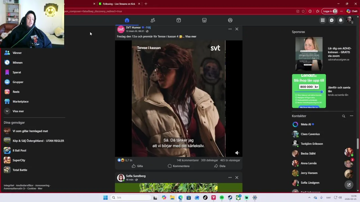Open Sofia Sundberg's profile name link
This screenshot has width=360, height=202.
[136, 176]
